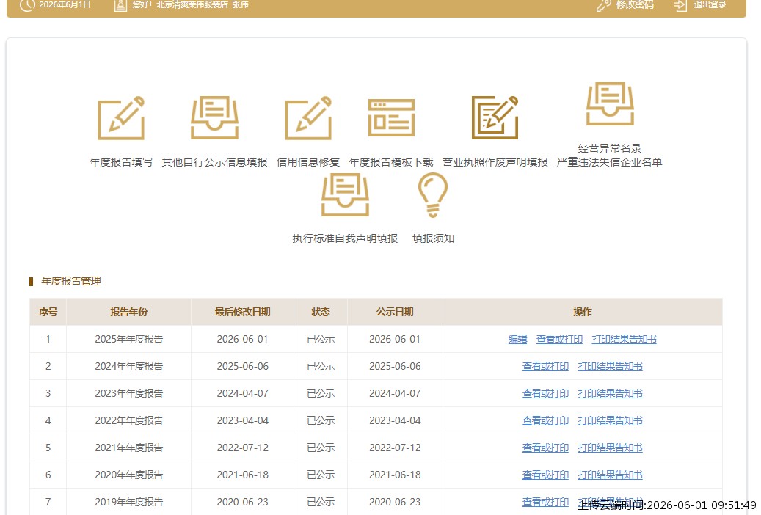Click the 序号 column header

pyautogui.click(x=48, y=312)
